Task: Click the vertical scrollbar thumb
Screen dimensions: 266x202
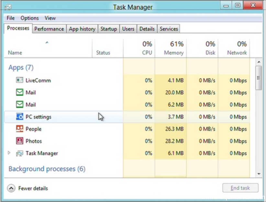Action: point(259,78)
